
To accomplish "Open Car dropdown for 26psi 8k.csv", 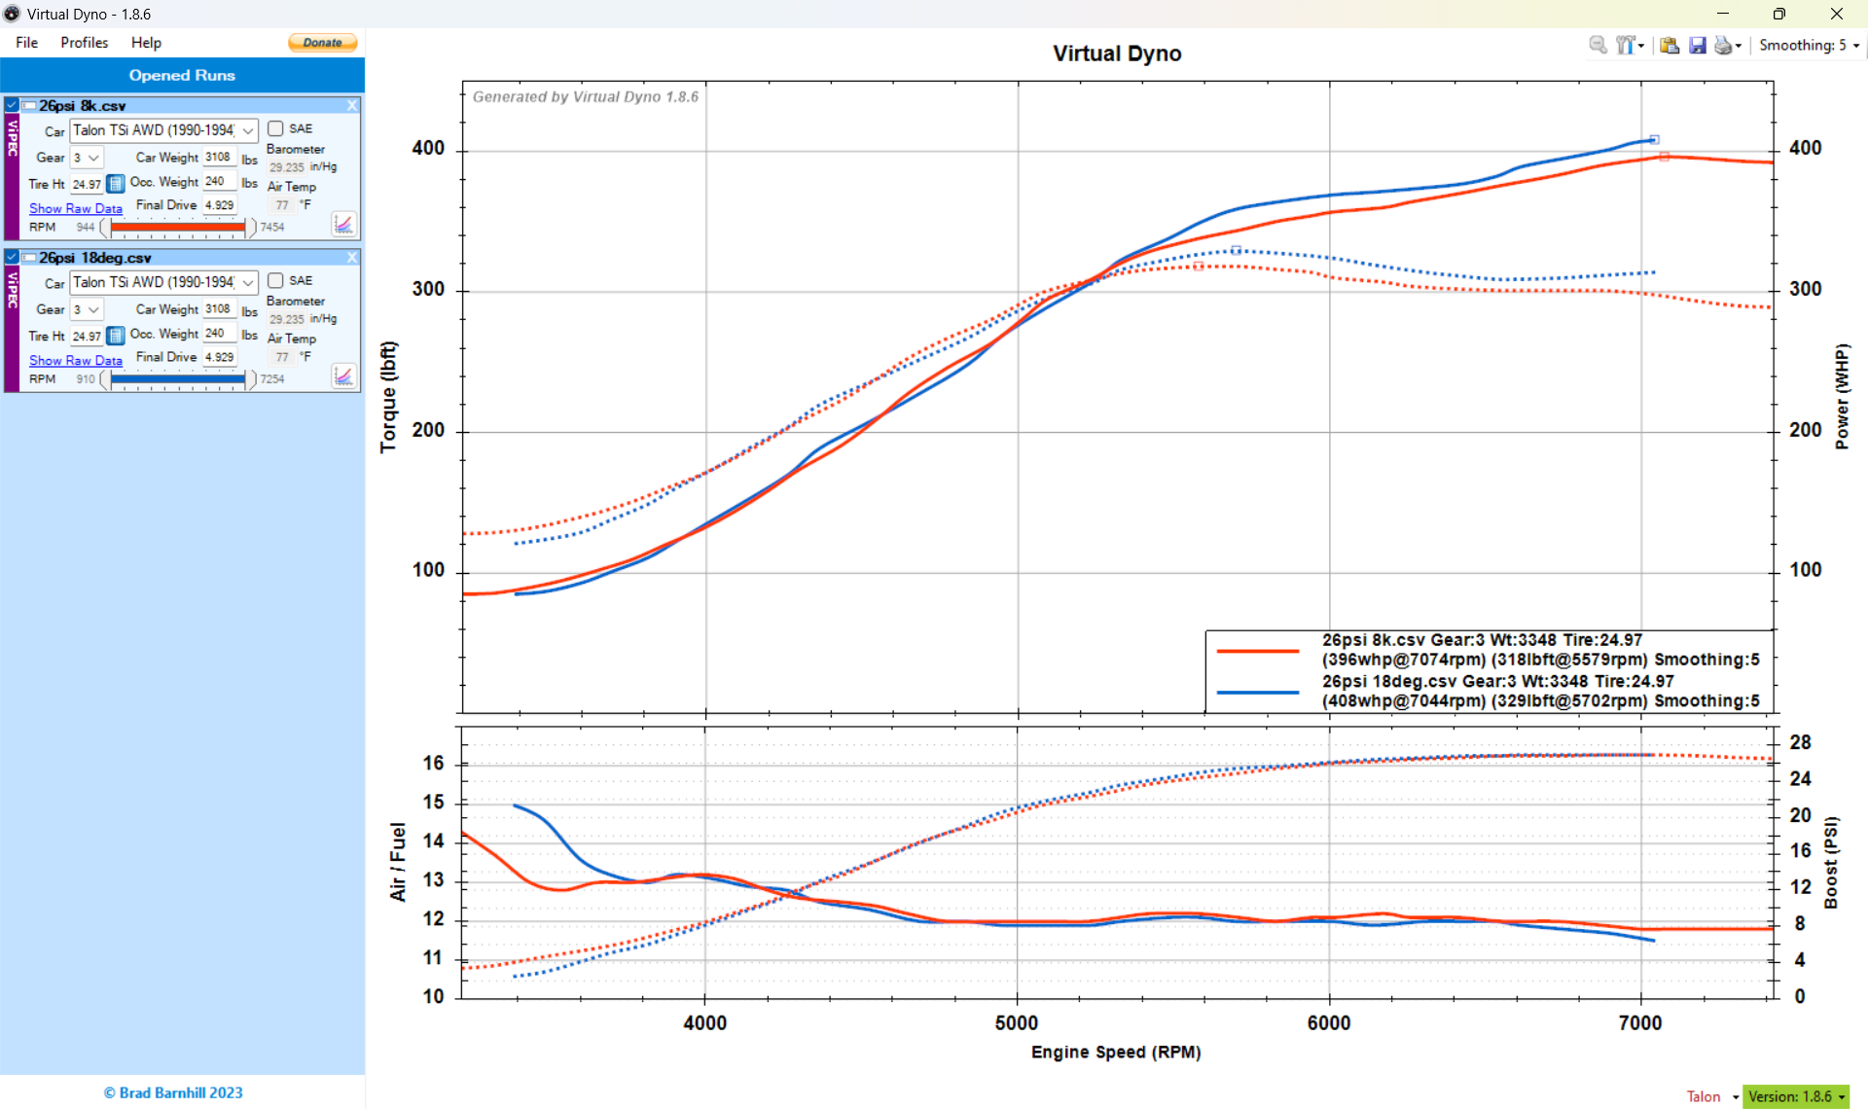I will (x=163, y=130).
